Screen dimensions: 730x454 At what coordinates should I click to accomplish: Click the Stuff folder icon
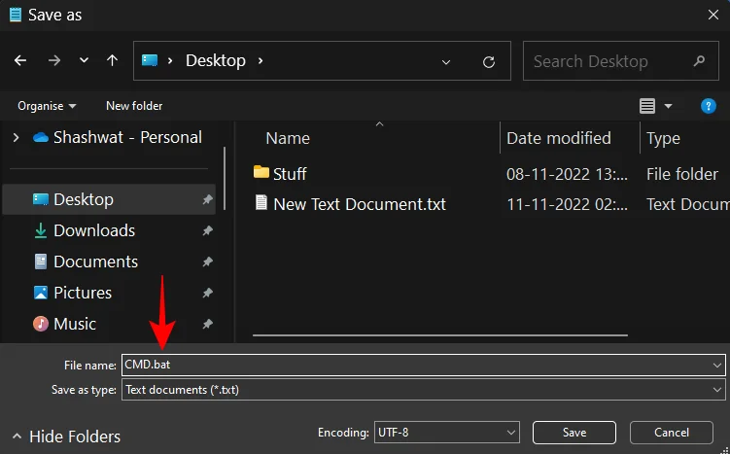click(261, 173)
